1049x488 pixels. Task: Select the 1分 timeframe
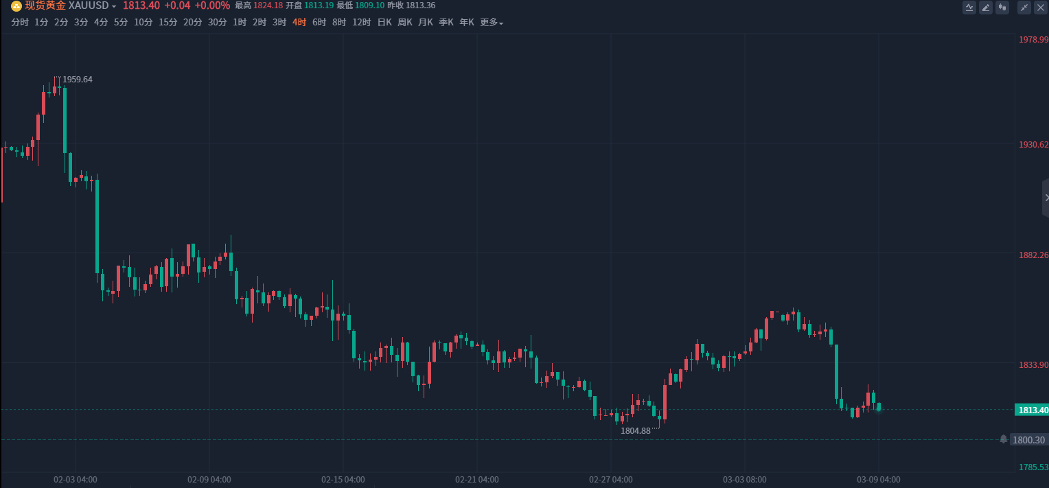pyautogui.click(x=41, y=22)
